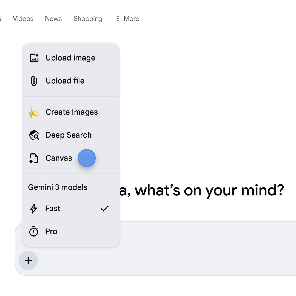
Task: Click the Fast lightning bolt icon
Action: tap(34, 209)
